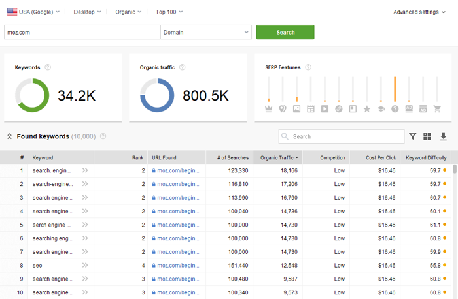Collapse the Found keywords section
Screen dimensions: 458x299
coord(10,136)
